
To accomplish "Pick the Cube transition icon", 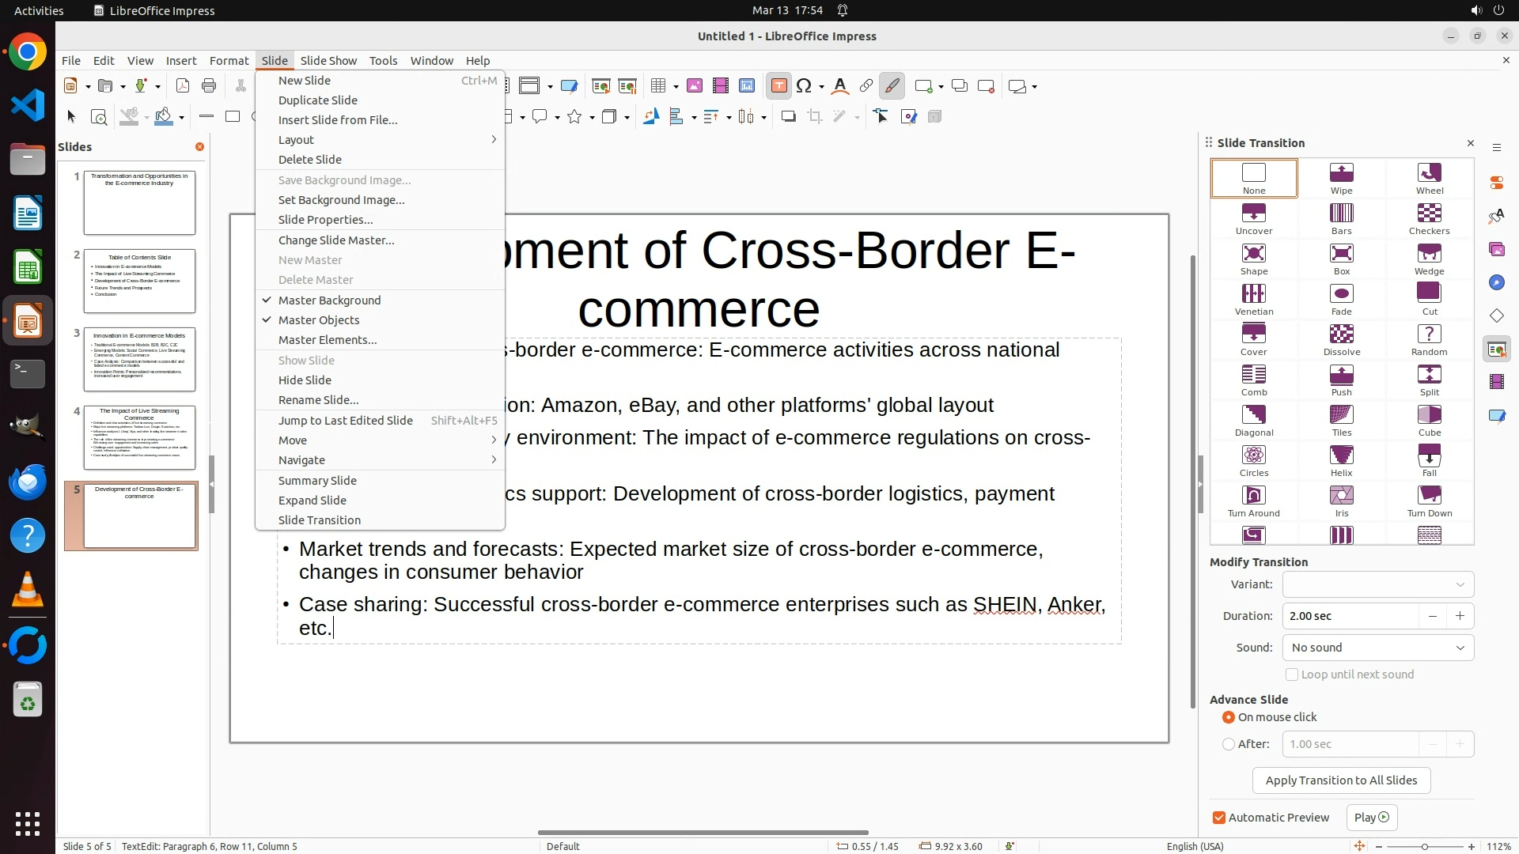I will (x=1429, y=419).
